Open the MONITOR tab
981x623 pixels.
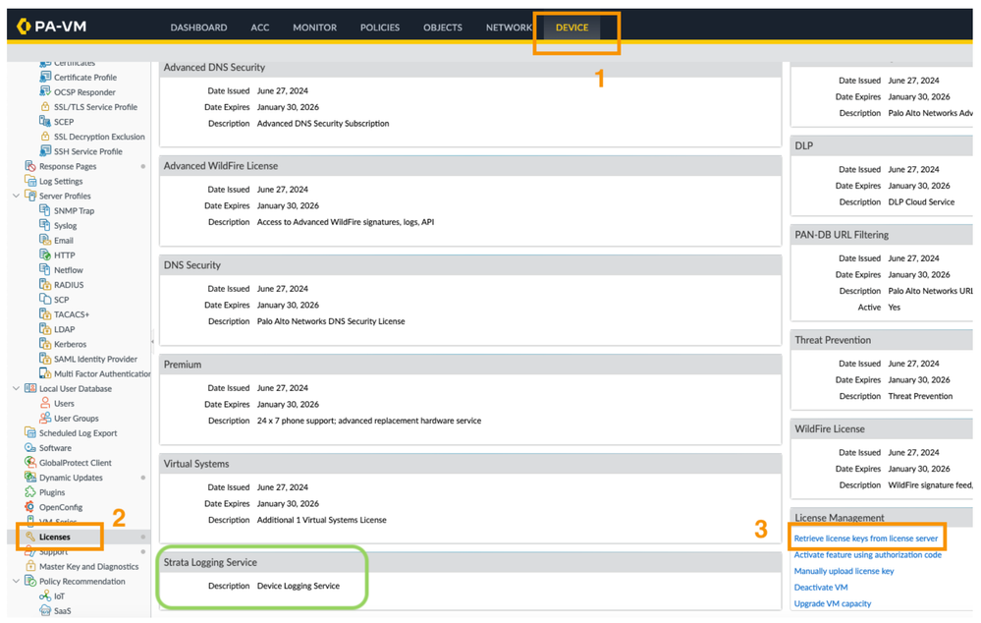click(x=314, y=28)
